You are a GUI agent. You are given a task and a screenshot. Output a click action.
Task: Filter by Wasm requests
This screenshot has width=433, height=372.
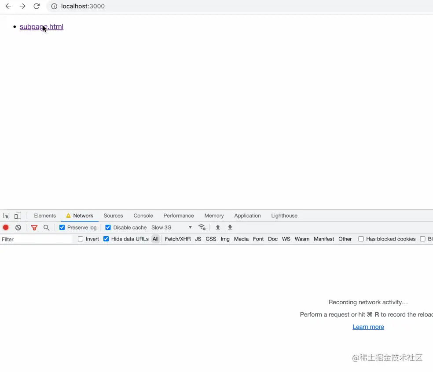pyautogui.click(x=302, y=239)
